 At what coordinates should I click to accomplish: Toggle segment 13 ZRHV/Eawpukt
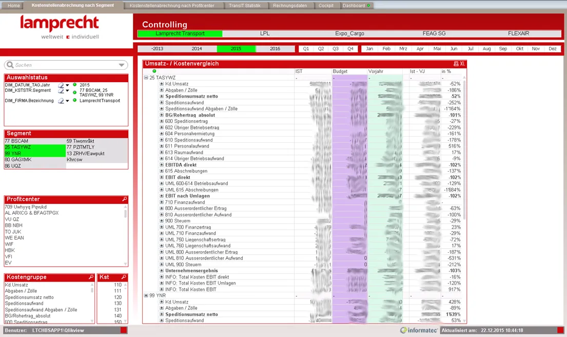point(96,154)
